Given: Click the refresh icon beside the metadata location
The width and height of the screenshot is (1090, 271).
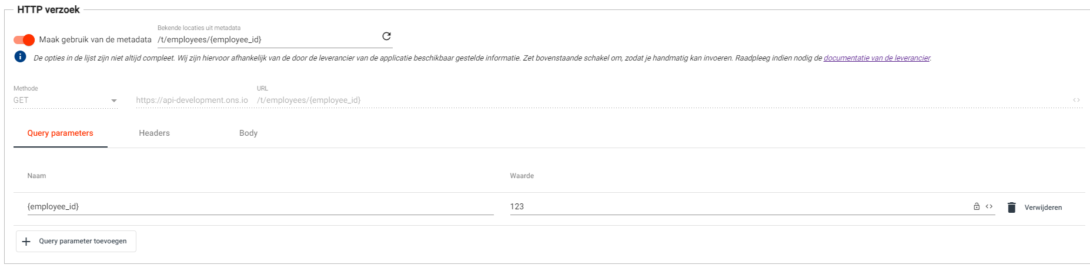Looking at the screenshot, I should [x=386, y=36].
